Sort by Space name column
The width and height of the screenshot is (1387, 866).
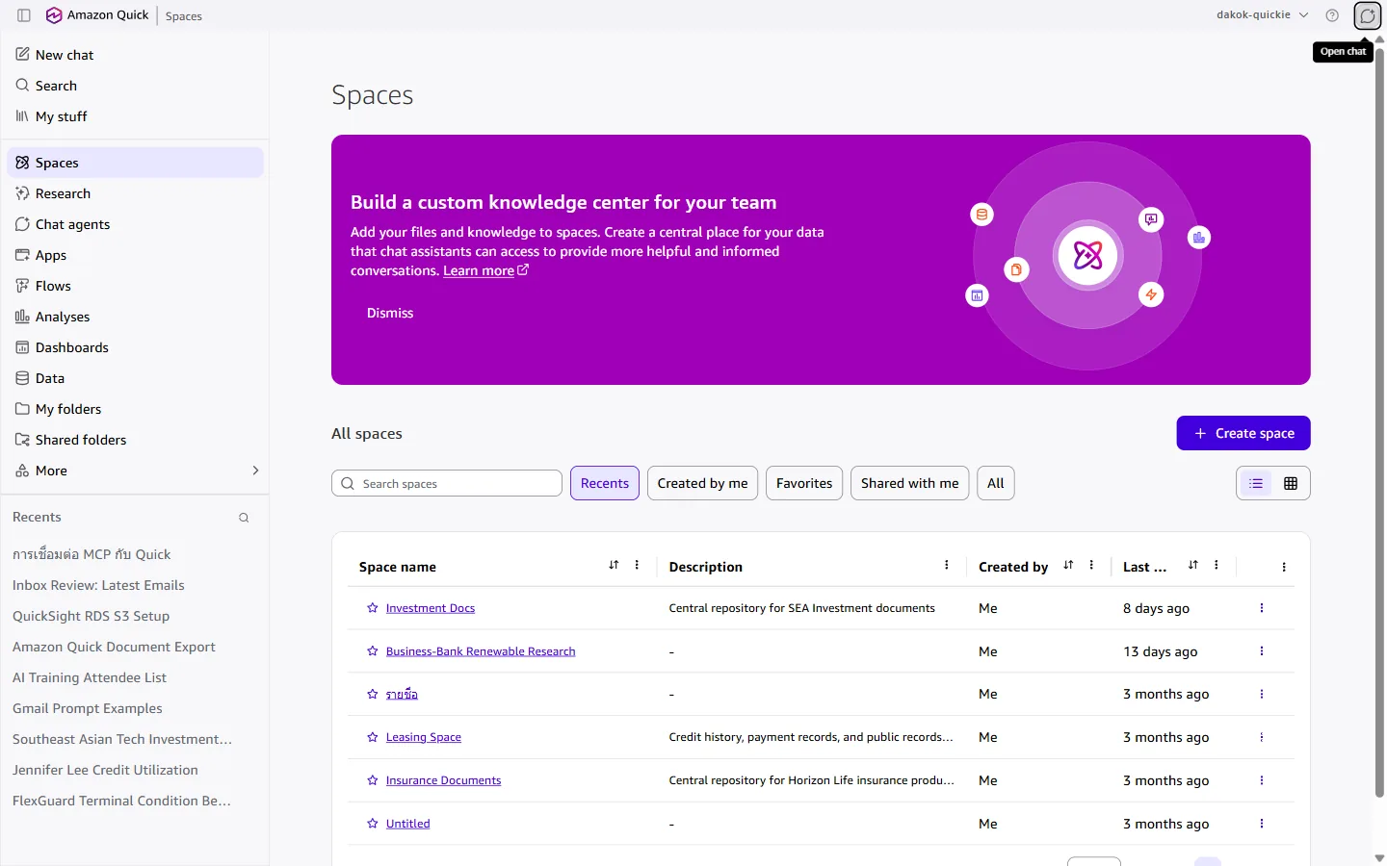coord(614,566)
